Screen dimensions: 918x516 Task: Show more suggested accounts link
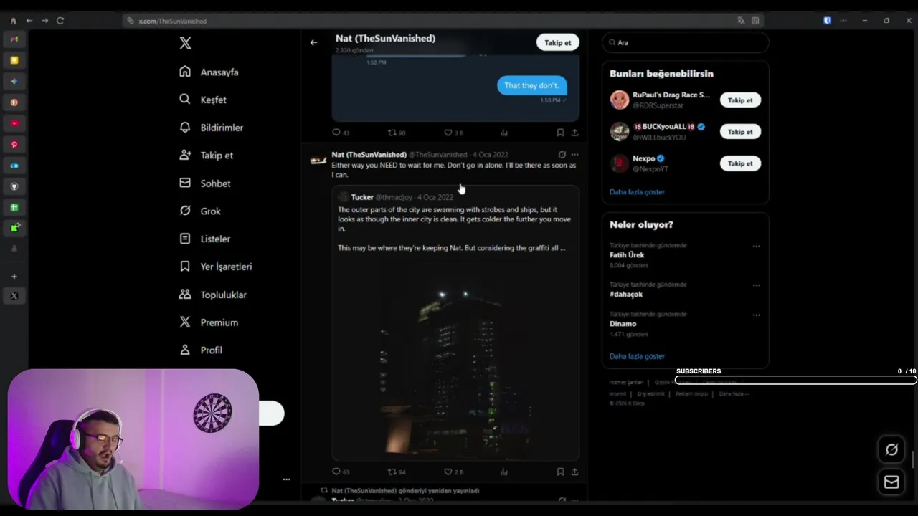[x=637, y=192]
